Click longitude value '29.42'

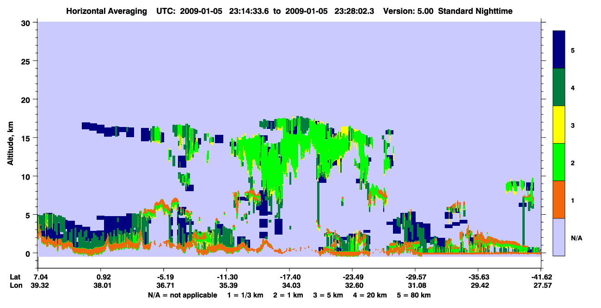coord(479,286)
